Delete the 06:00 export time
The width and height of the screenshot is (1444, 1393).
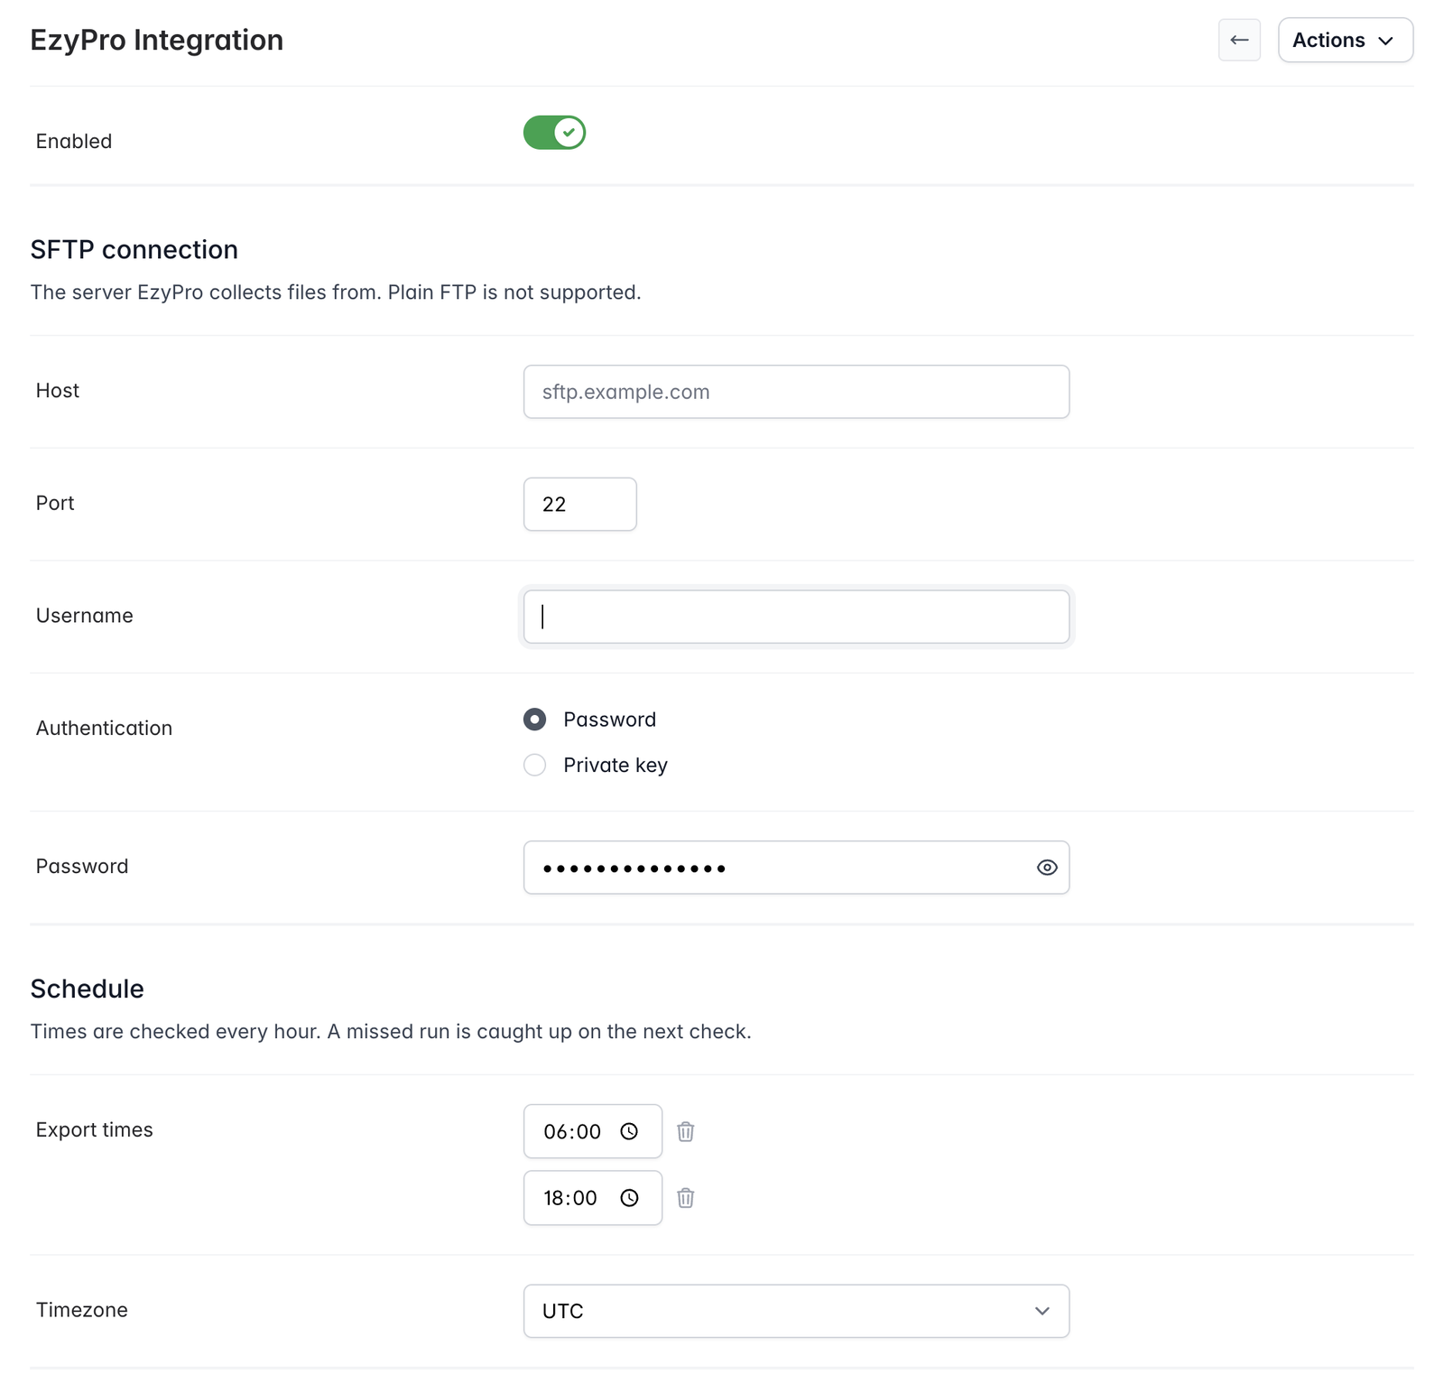[x=686, y=1131]
